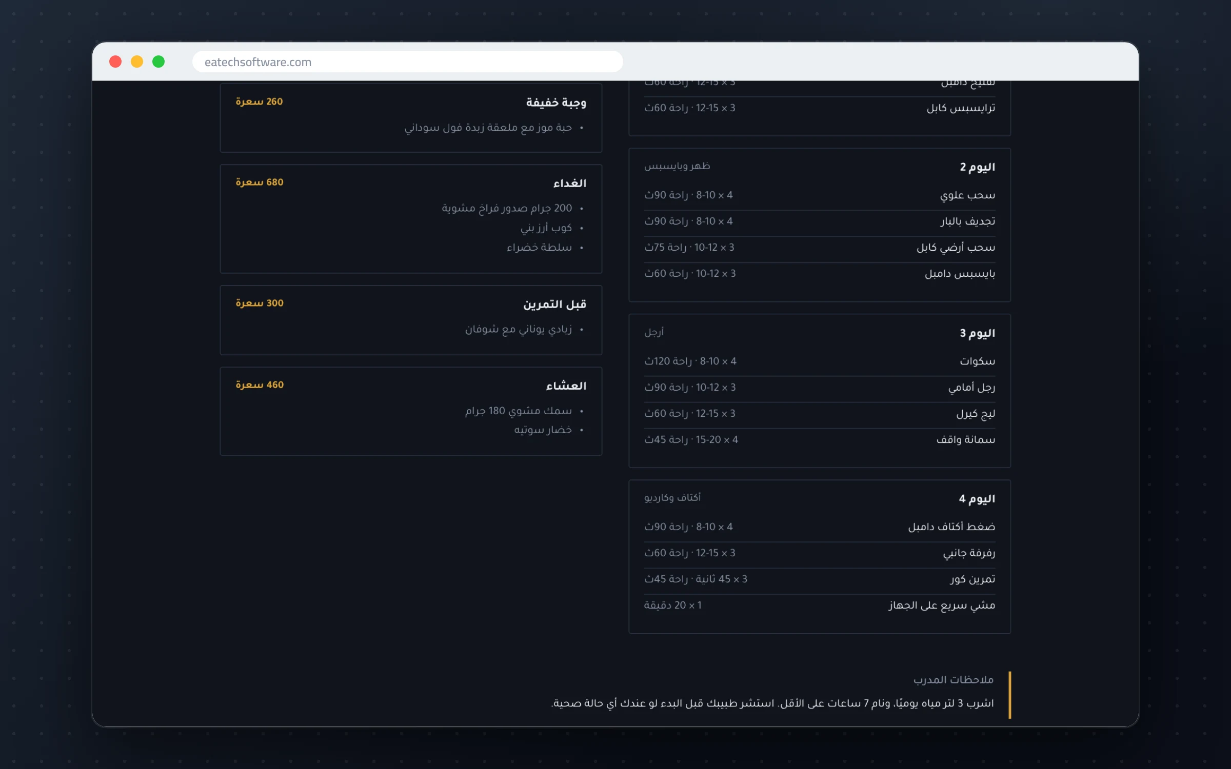Select the سحب علوي exercise
Viewport: 1231px width, 769px height.
pos(967,195)
